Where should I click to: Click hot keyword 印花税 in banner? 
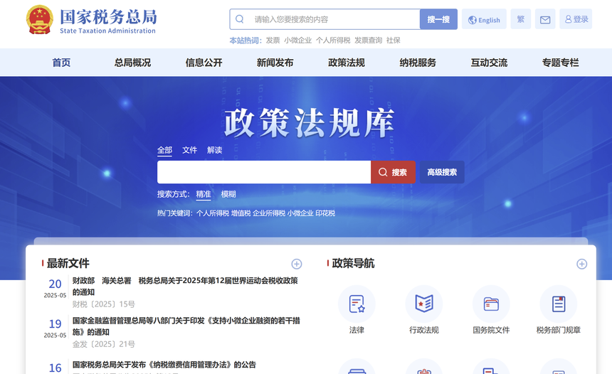point(325,213)
